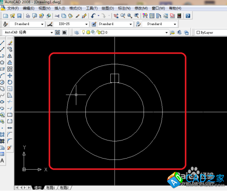This screenshot has height=191, width=227.
Task: Click the Plot printer icon
Action: [x=28, y=16]
